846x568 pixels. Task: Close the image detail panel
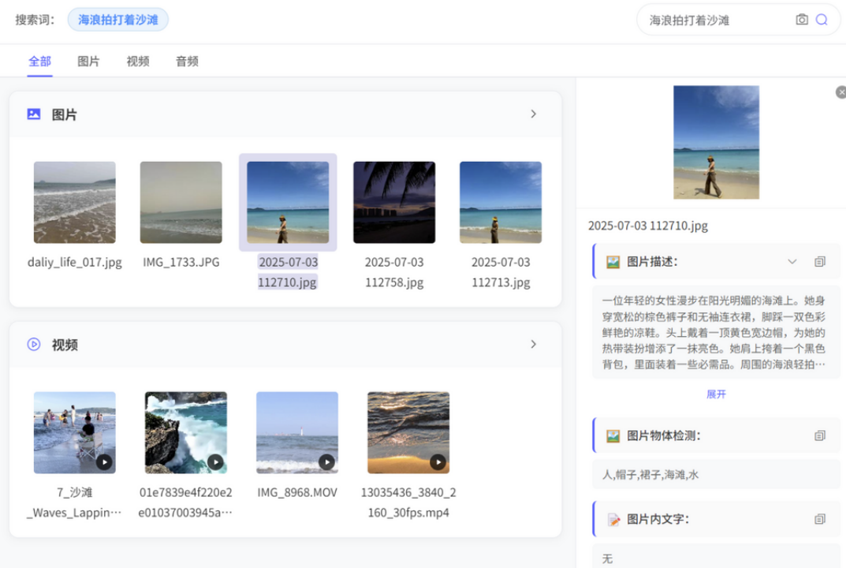pyautogui.click(x=840, y=92)
